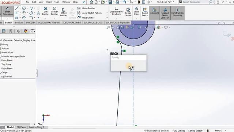
Task: Select the Line sketch tool
Action: [16, 8]
